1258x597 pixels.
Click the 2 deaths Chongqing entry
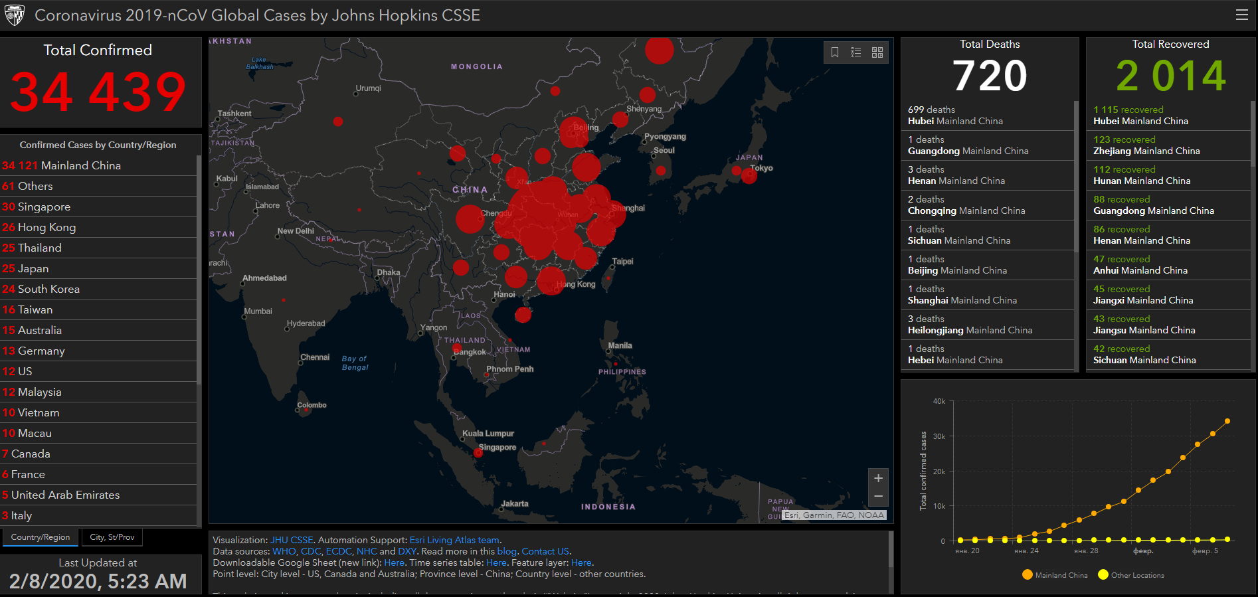988,205
